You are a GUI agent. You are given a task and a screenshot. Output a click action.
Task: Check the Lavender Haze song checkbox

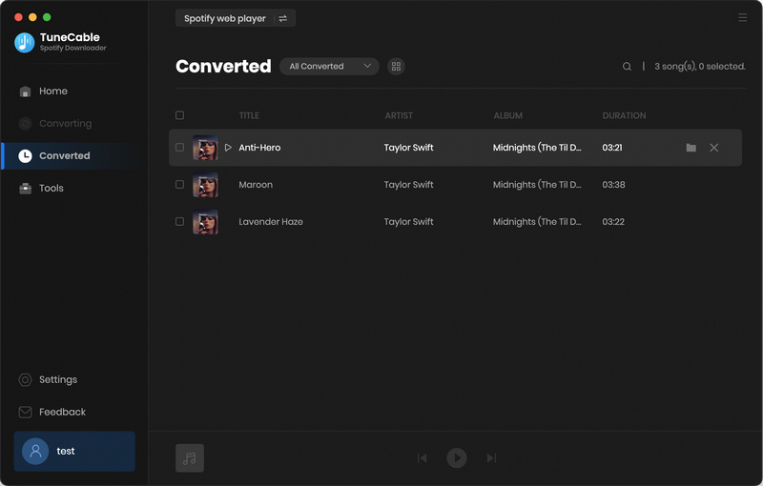coord(179,221)
